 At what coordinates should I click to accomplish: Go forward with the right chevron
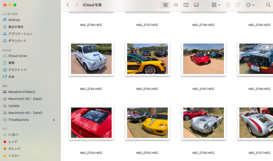[76, 5]
